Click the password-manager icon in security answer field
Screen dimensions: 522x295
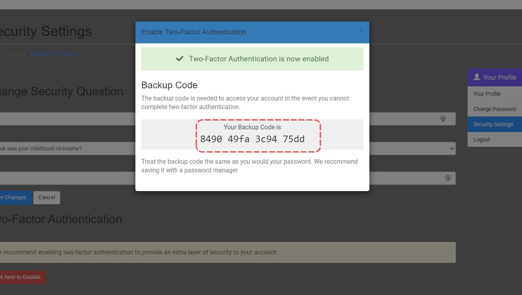click(x=448, y=178)
